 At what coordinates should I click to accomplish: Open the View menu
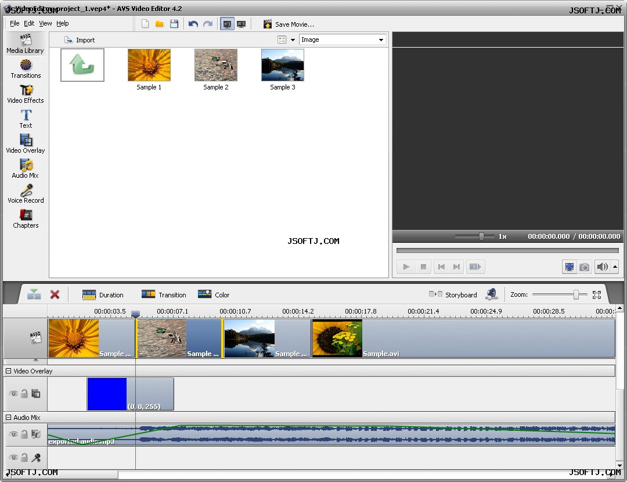point(45,23)
